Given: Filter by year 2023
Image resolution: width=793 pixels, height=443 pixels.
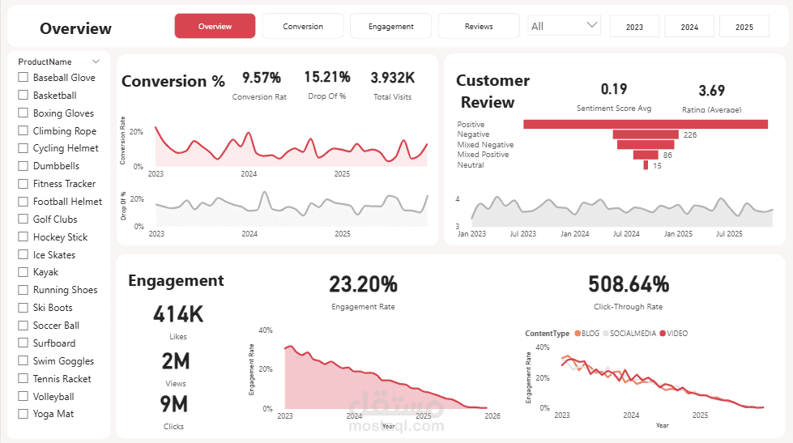Looking at the screenshot, I should click(635, 27).
